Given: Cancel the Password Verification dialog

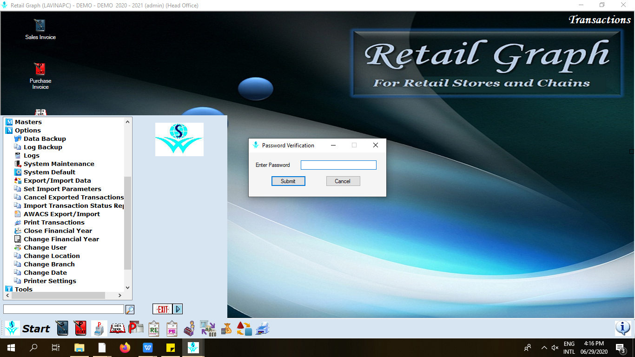Looking at the screenshot, I should pyautogui.click(x=343, y=181).
